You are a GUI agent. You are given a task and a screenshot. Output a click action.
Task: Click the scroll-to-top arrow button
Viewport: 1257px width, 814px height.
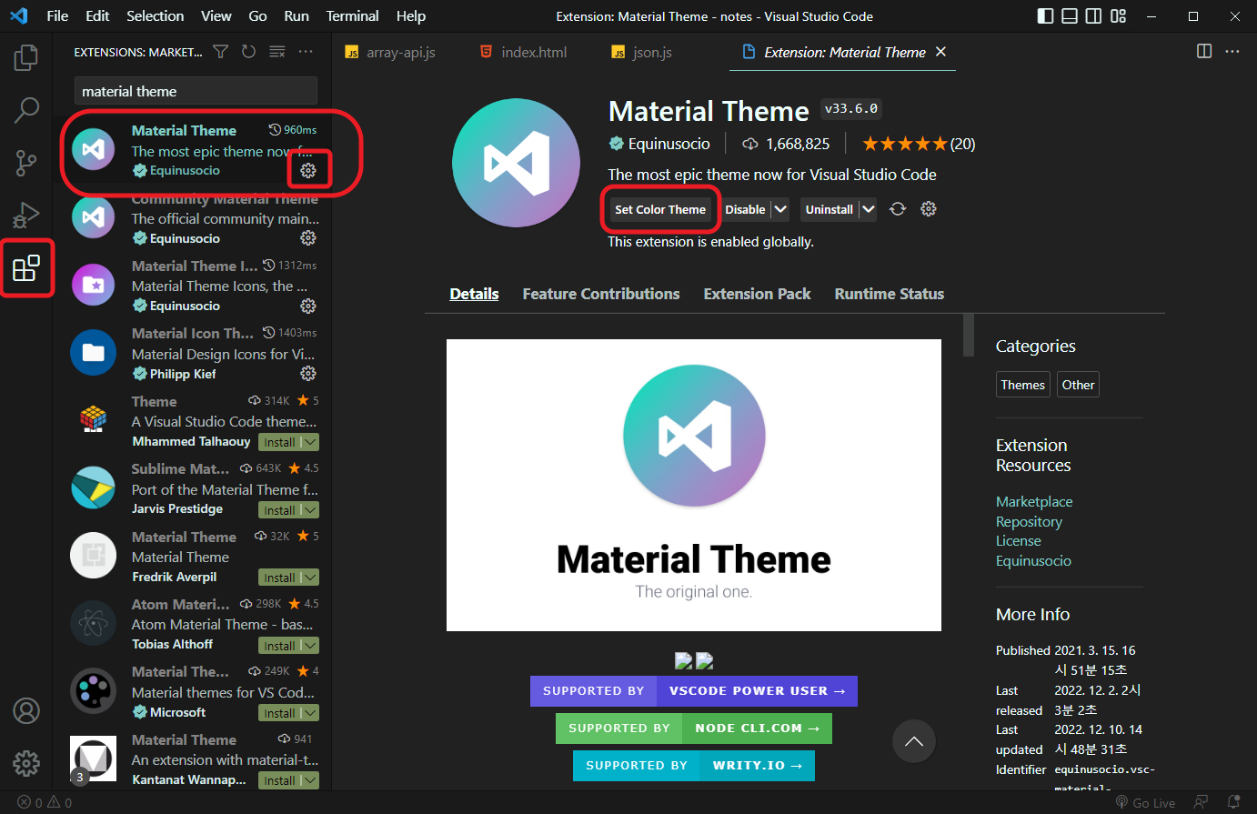tap(914, 741)
